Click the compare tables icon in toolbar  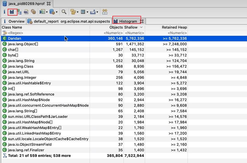[105, 12]
